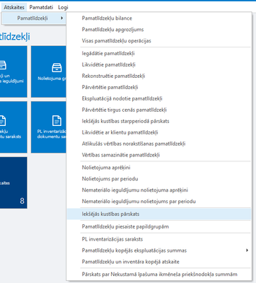Viewport: 256px width, 283px height.
Task: Choose Nemateriālo ieguldījumu nolietojums par periodu
Action: (x=159, y=202)
